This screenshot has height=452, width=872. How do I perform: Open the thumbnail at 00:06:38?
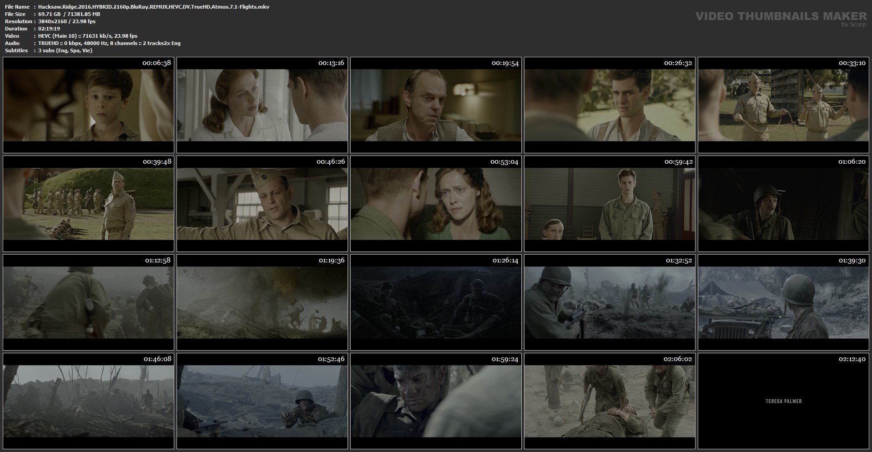88,105
